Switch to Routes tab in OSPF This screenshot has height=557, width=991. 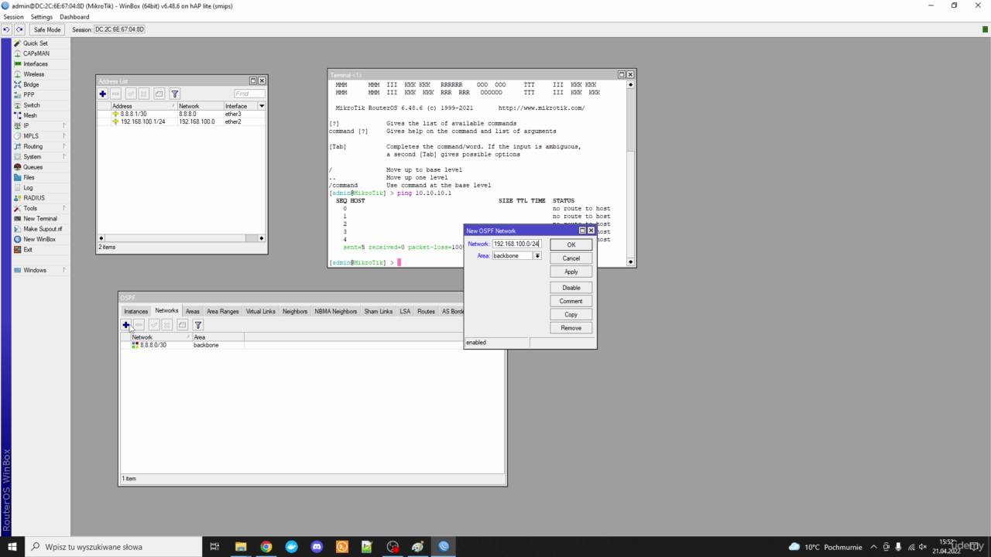[426, 311]
